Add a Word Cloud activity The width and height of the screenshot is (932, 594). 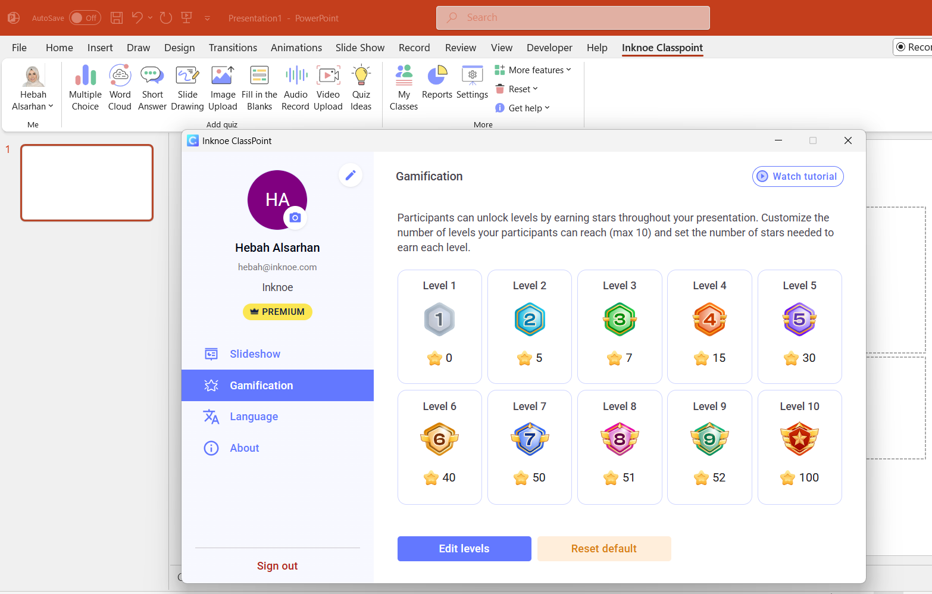120,88
